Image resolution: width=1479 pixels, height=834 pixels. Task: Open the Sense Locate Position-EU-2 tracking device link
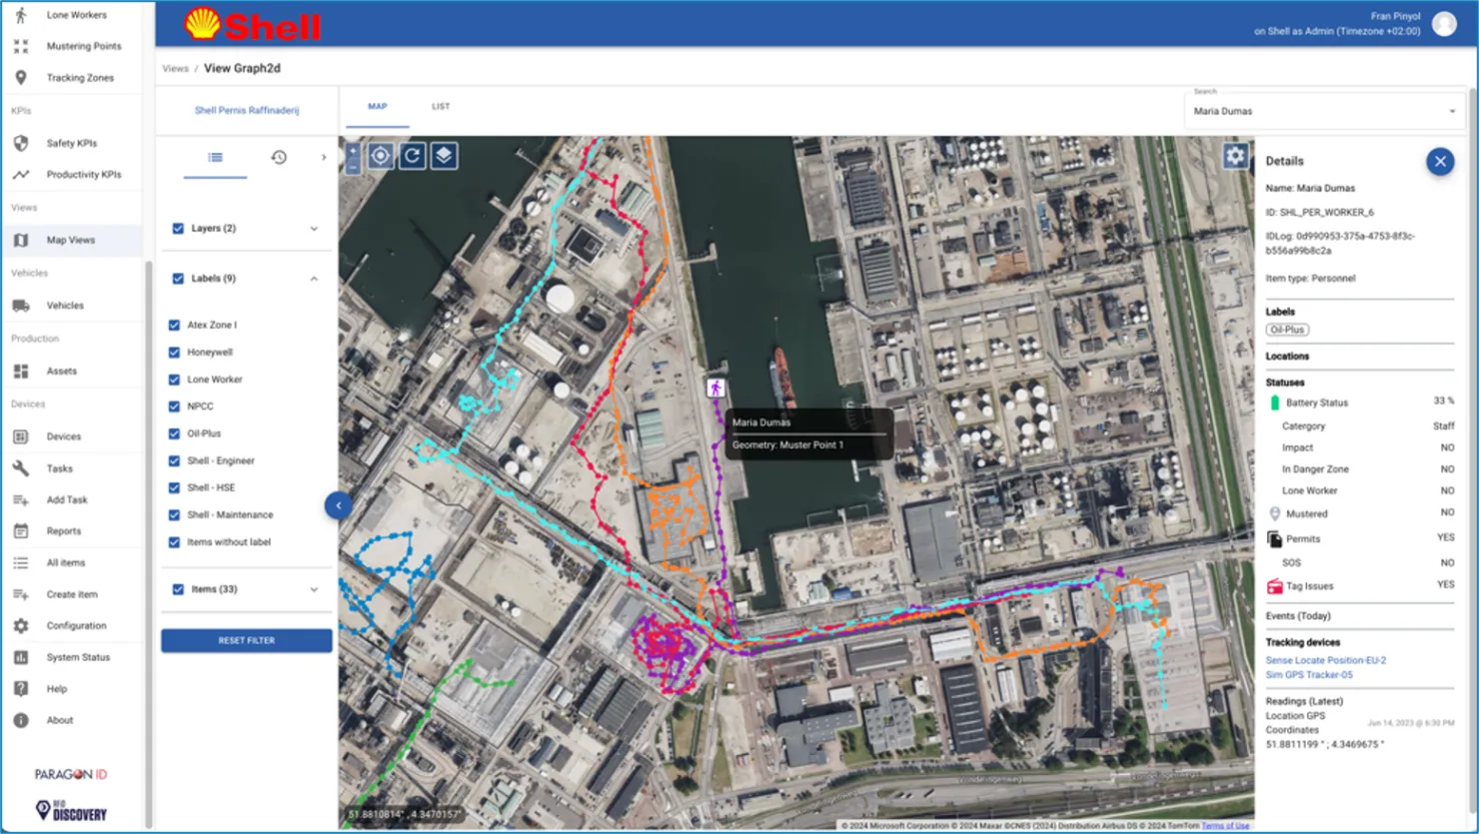[x=1326, y=659]
